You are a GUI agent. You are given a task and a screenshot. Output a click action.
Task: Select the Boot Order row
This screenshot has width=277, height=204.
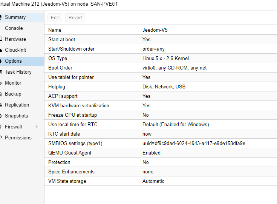tap(161, 68)
